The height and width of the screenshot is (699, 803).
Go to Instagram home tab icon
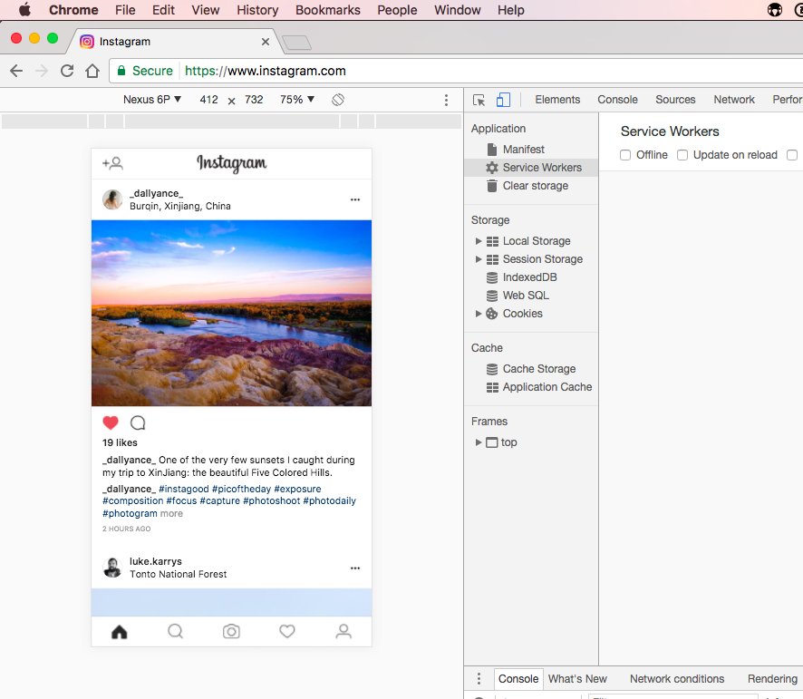[120, 631]
